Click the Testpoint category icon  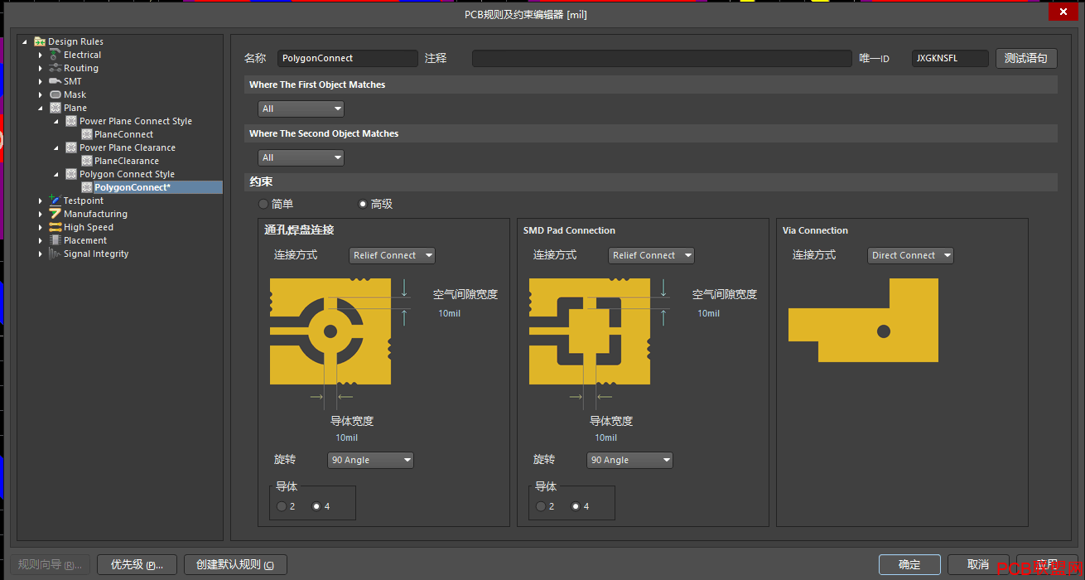(x=55, y=201)
